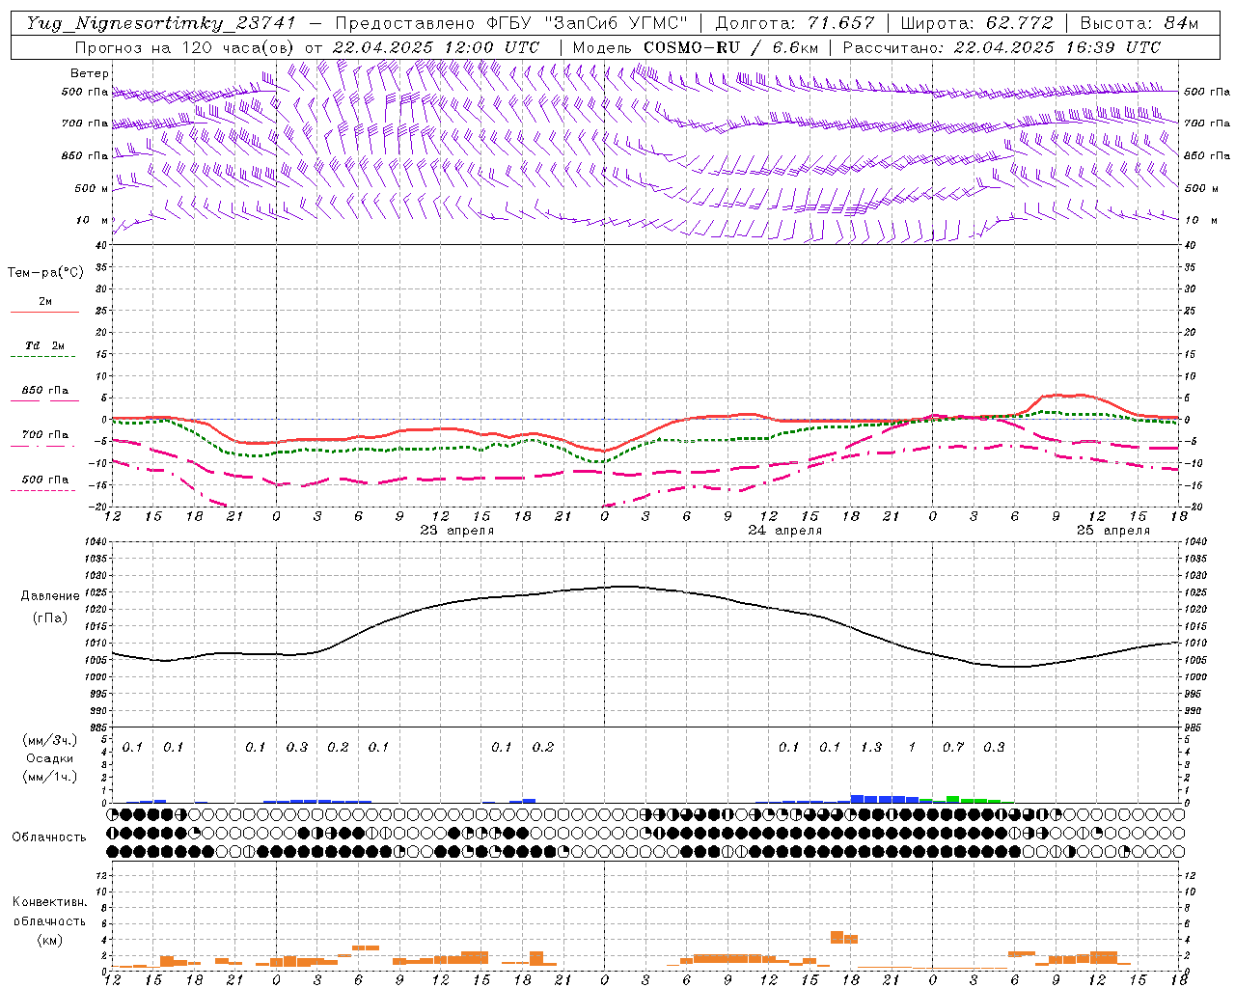Click the '0.7' precipitation value
Screen dimensions: 1235x988
click(953, 747)
